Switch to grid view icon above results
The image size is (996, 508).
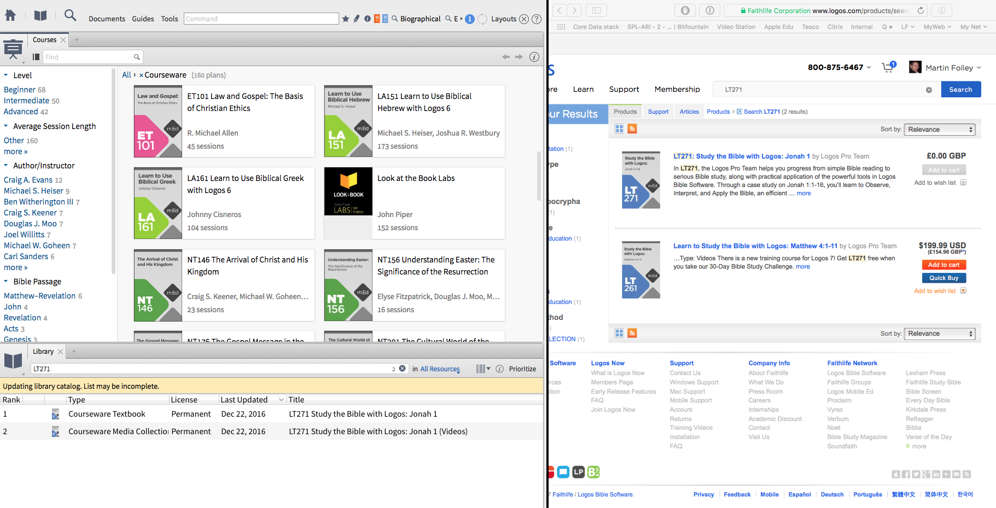[619, 129]
